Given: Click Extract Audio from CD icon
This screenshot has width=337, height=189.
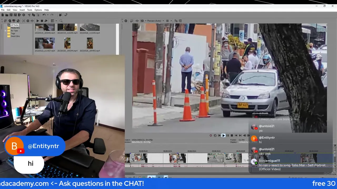Looking at the screenshot, I should click(x=18, y=21).
